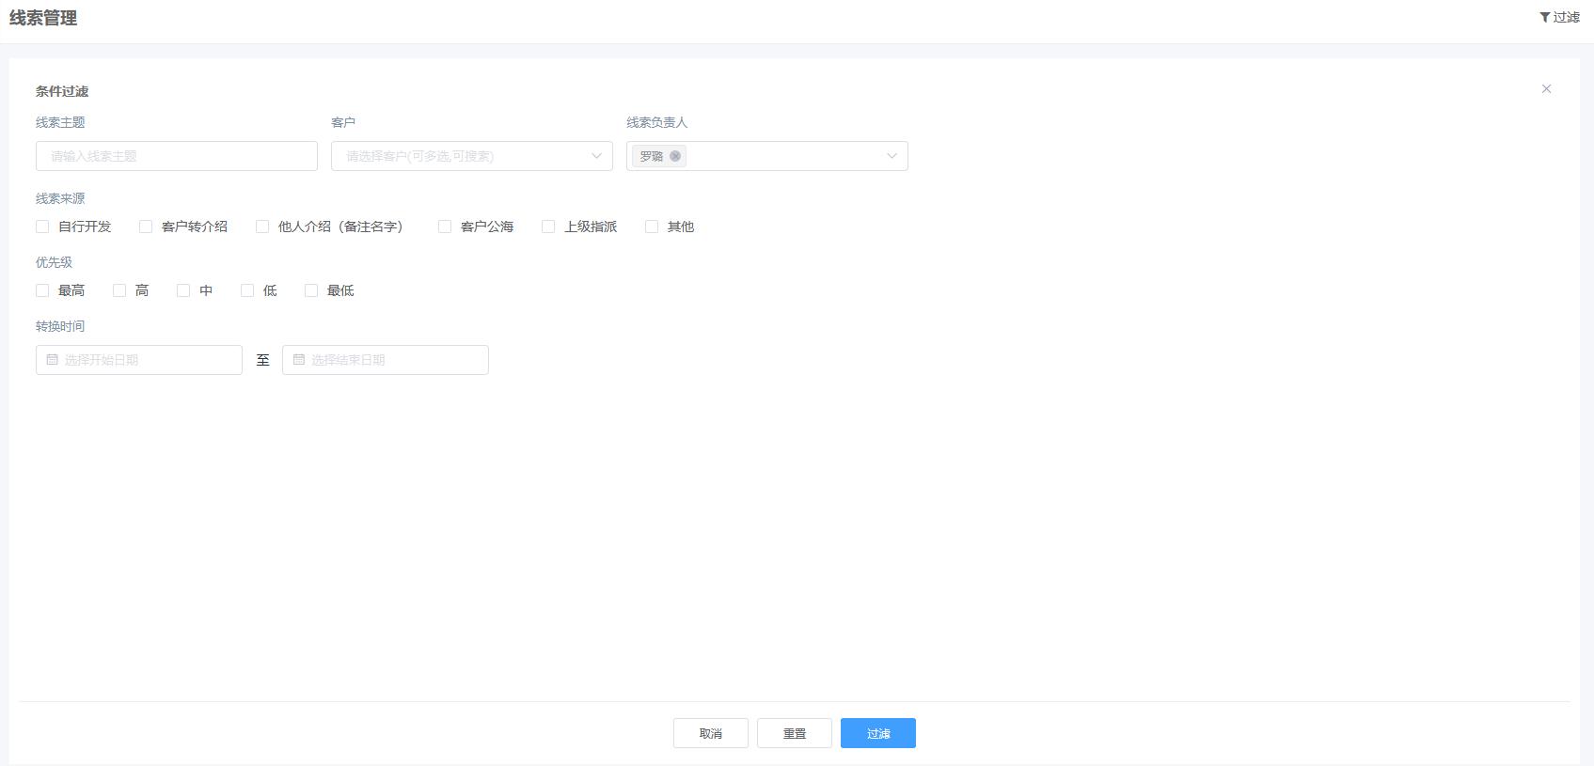Screen dimensions: 1594x766
Task: Click the 线索管理 page title
Action: coord(43,18)
